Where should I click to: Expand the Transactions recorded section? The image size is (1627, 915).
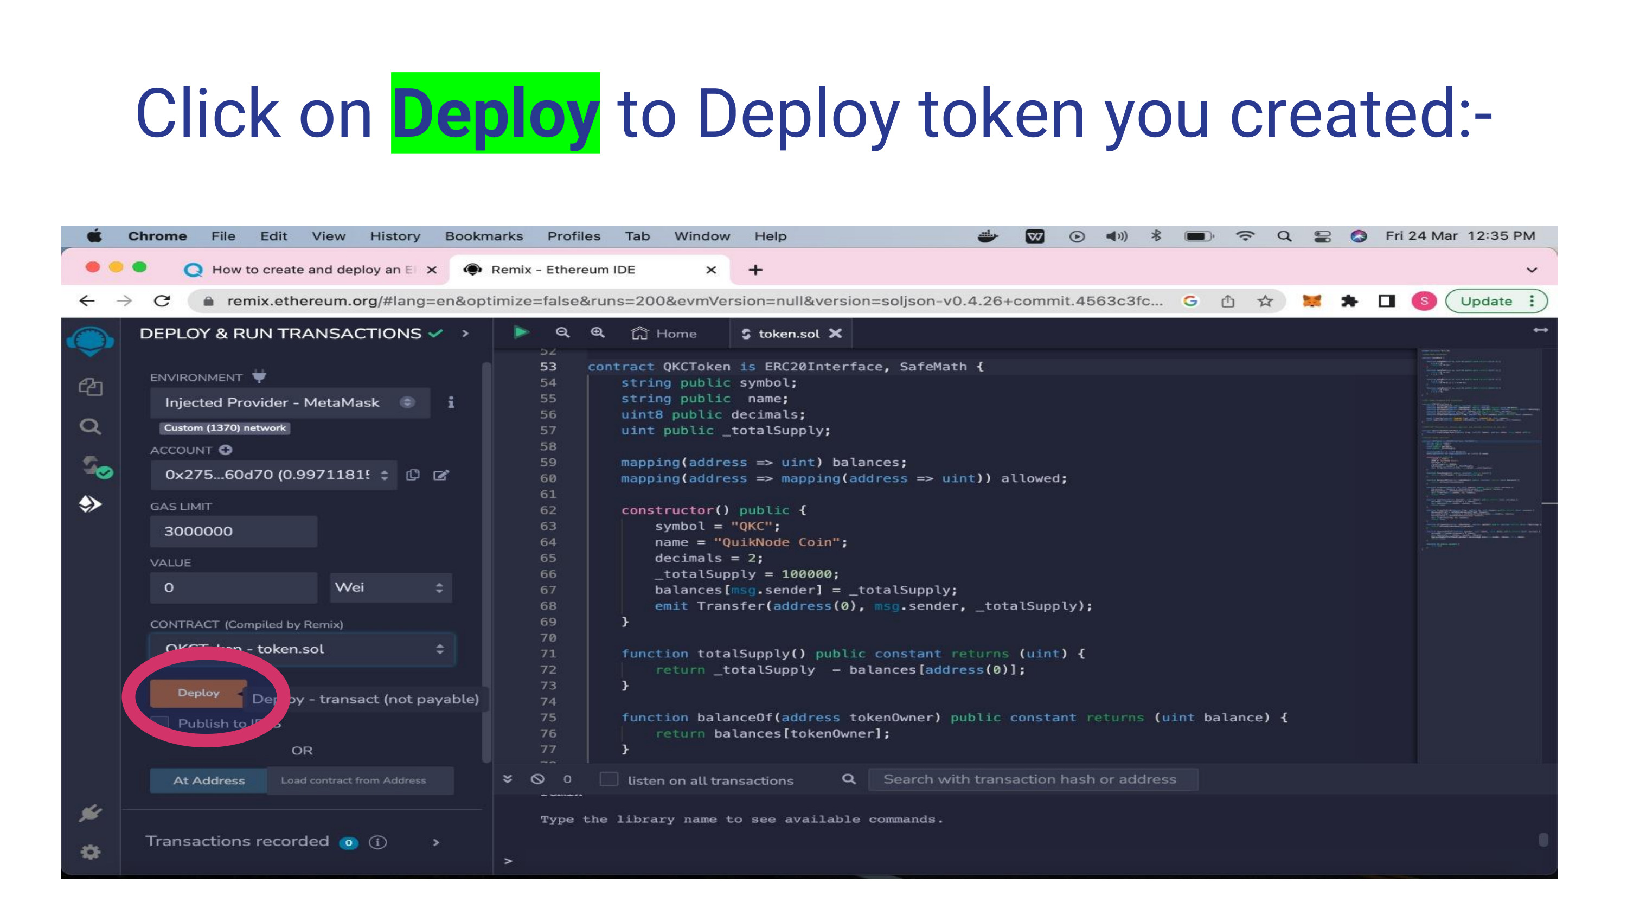pos(436,842)
